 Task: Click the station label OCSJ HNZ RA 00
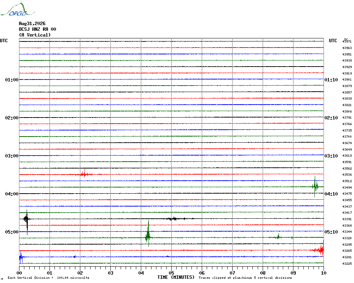click(37, 29)
